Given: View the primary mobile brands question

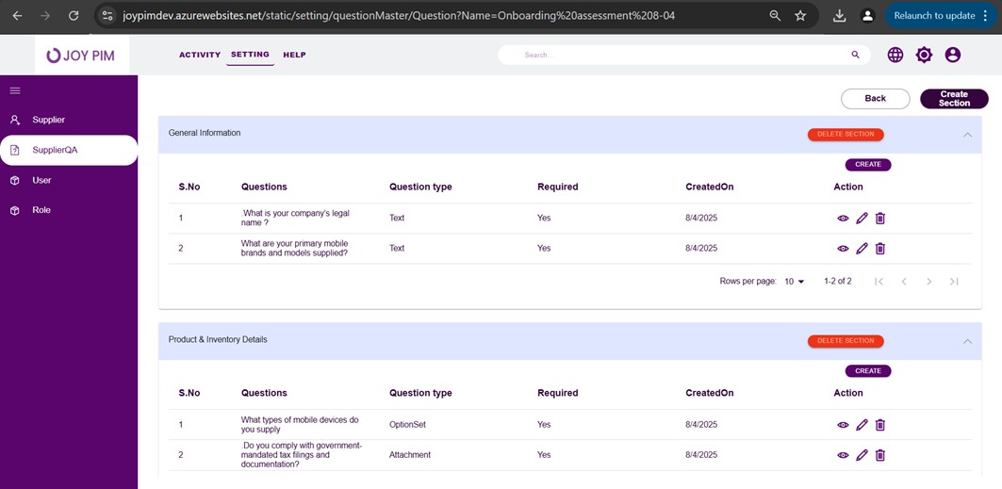Looking at the screenshot, I should (843, 249).
